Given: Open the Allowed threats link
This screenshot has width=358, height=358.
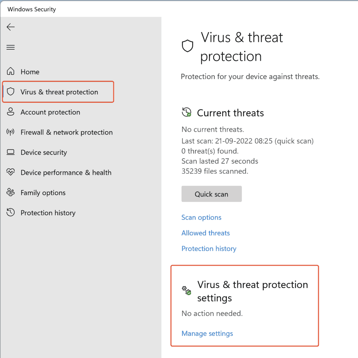Looking at the screenshot, I should [206, 233].
